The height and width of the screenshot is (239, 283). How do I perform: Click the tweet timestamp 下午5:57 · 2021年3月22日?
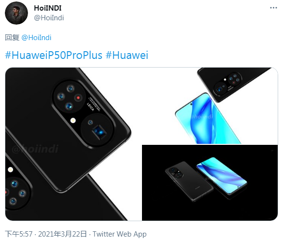tap(46, 234)
